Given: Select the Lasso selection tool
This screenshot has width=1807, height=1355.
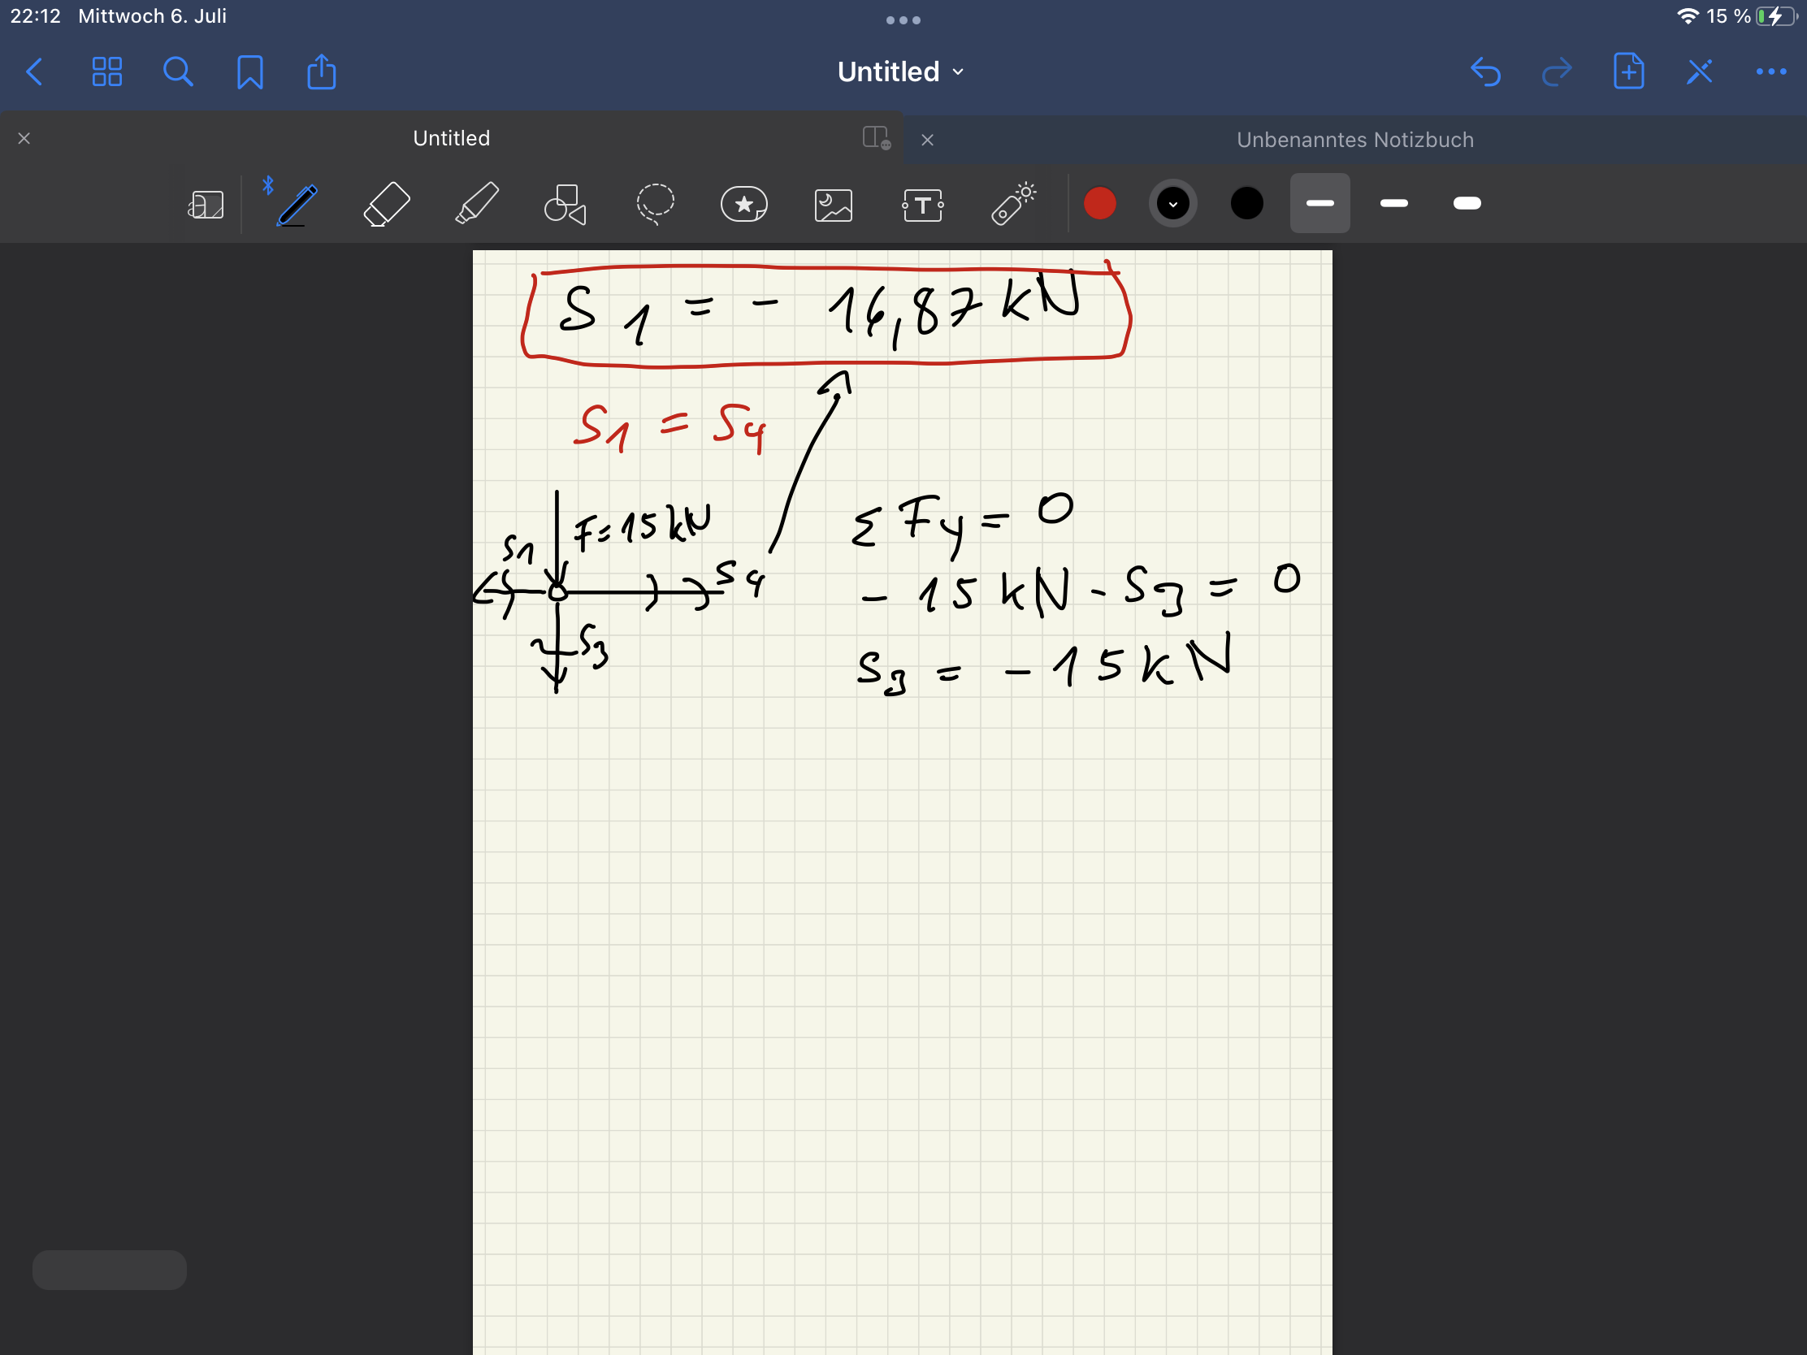Looking at the screenshot, I should click(x=655, y=204).
